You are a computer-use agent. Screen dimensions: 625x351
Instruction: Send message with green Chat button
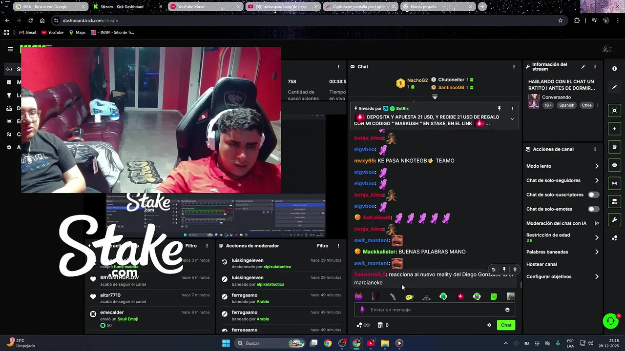point(506,325)
